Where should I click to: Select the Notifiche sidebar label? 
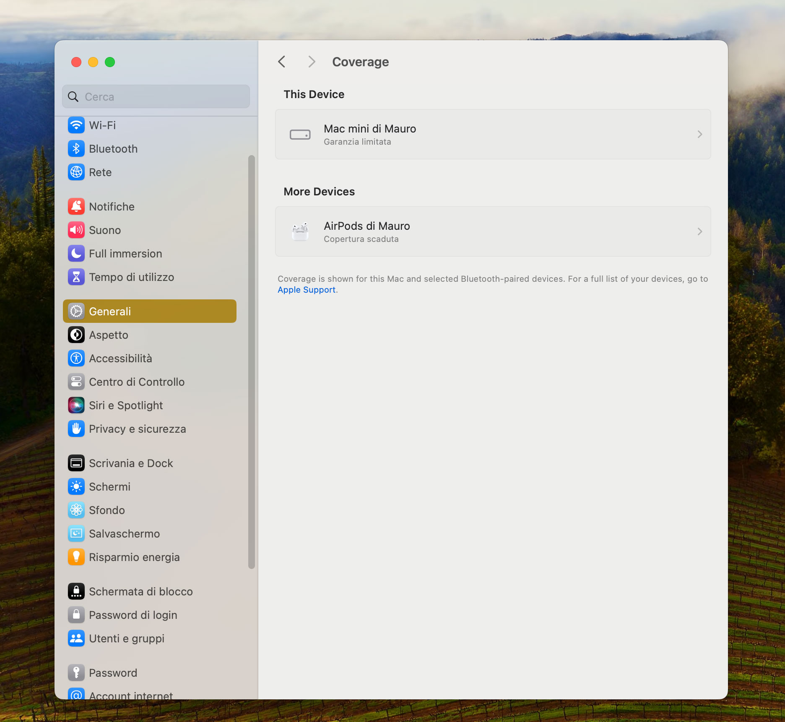click(112, 206)
